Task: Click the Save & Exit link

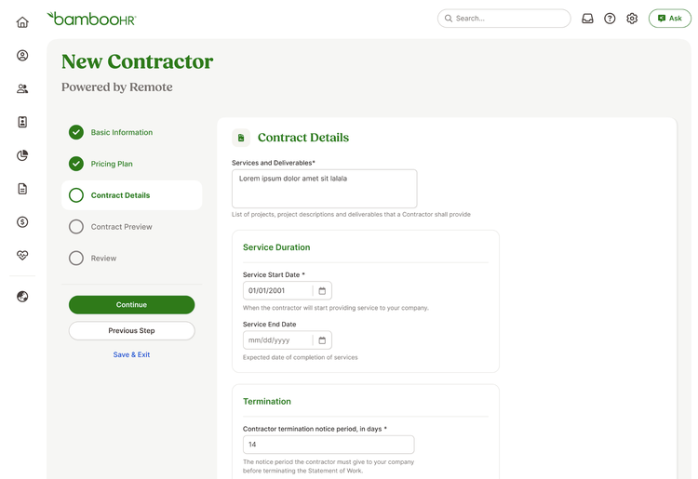Action: click(131, 354)
